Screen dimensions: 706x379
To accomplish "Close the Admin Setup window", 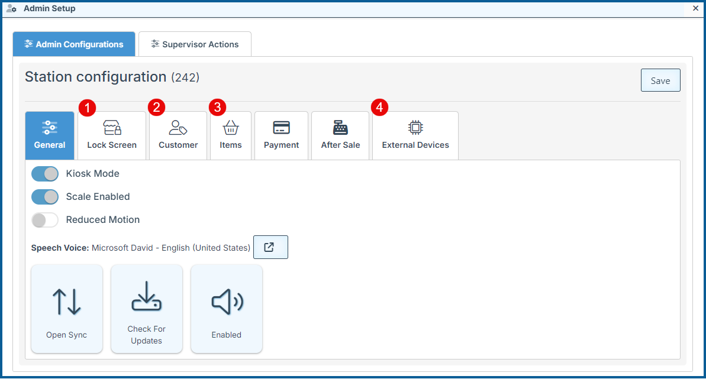I will point(695,8).
